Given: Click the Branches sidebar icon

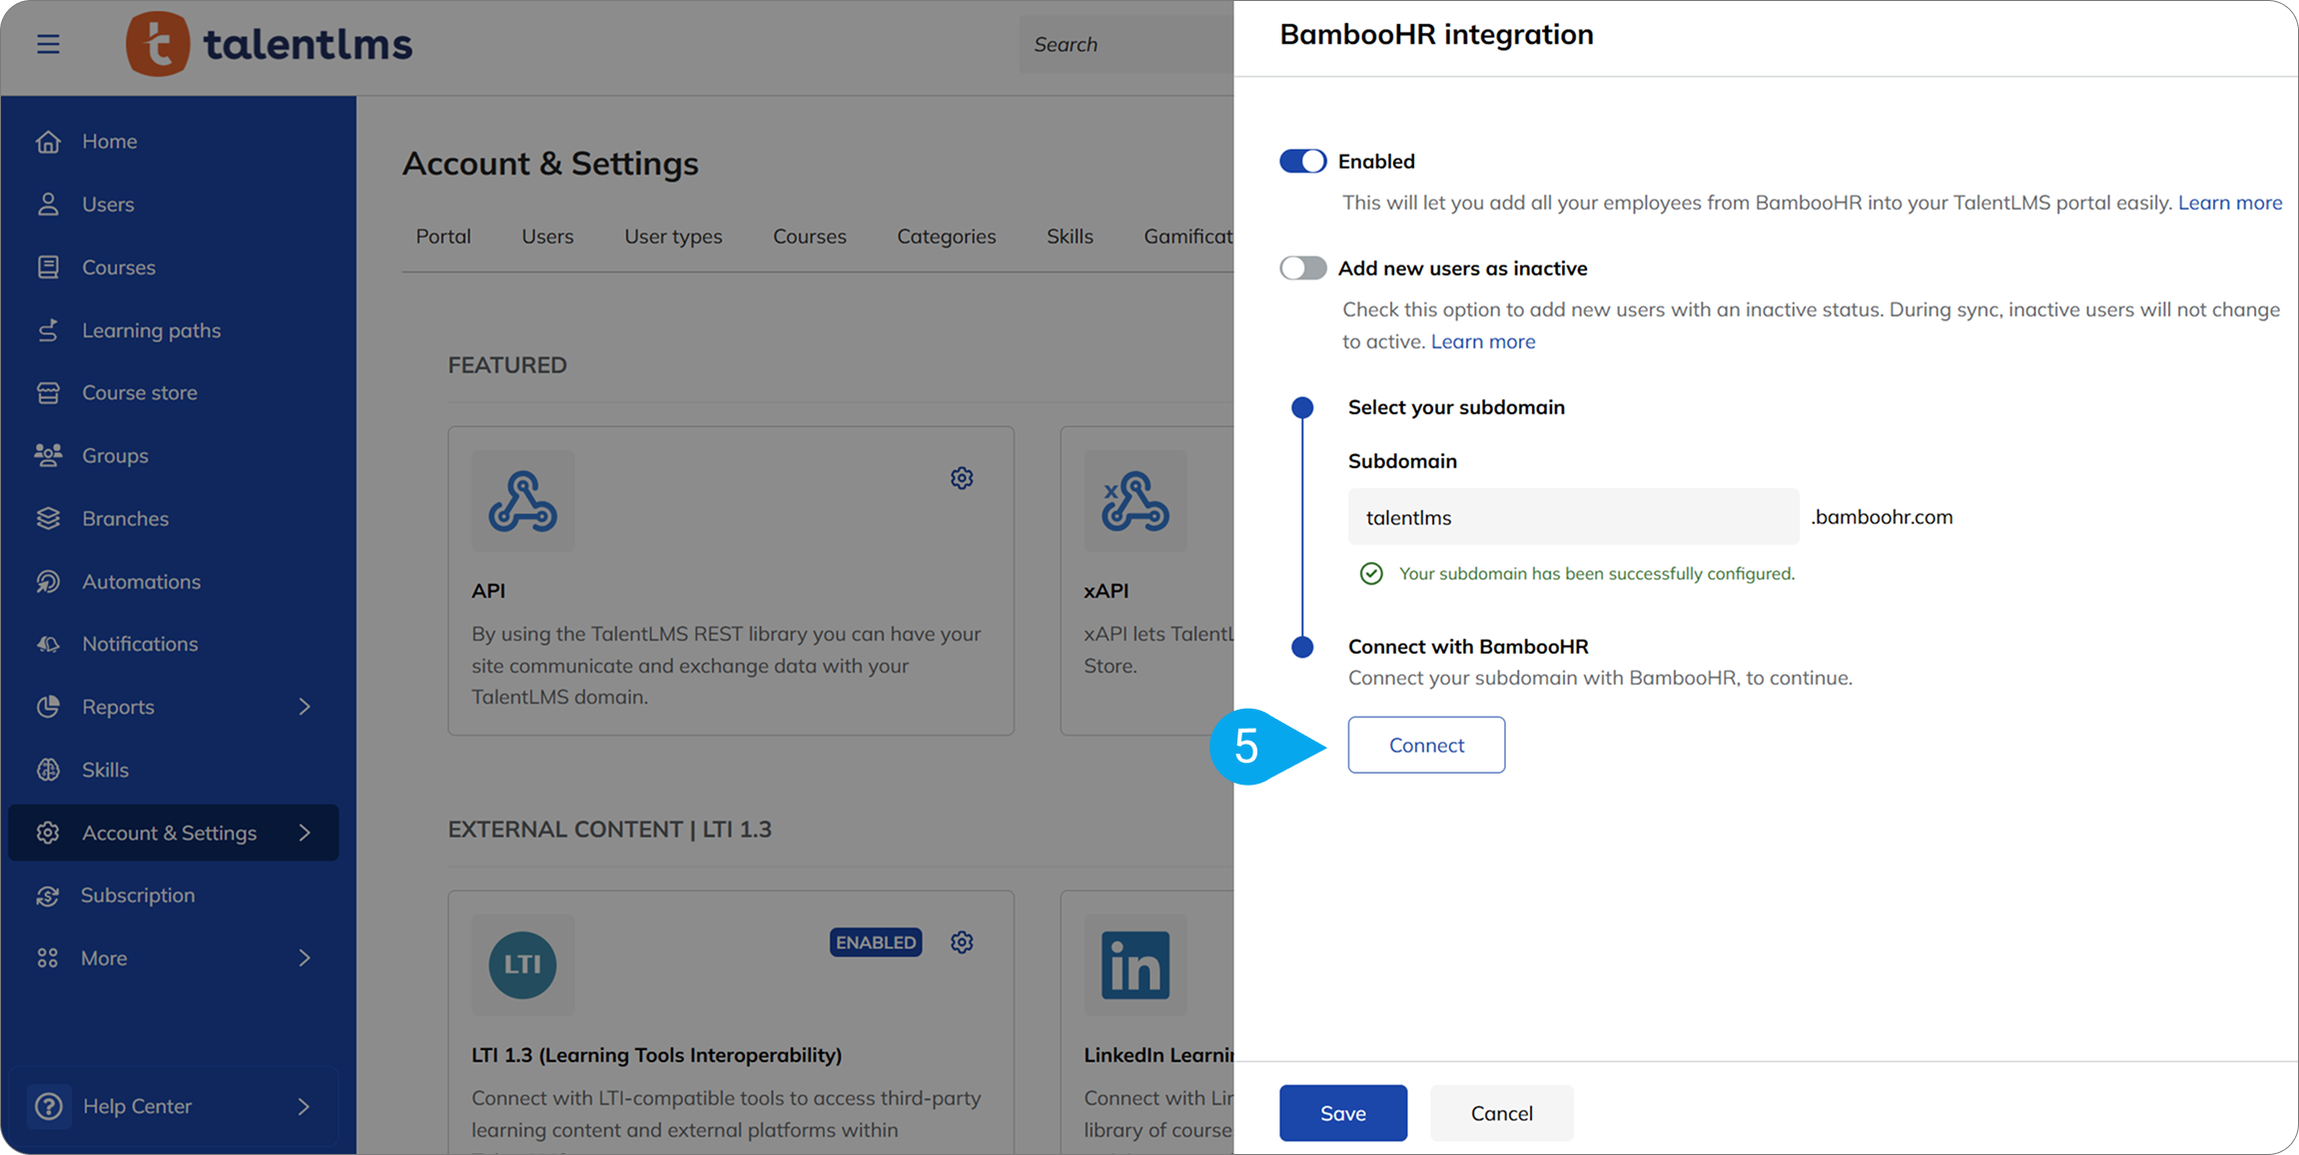Looking at the screenshot, I should click(48, 518).
